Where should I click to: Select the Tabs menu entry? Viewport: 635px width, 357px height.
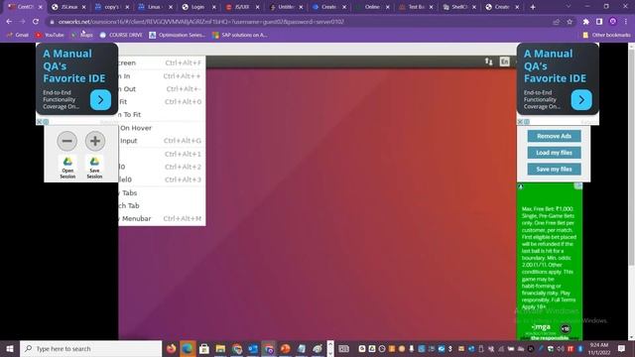point(162,193)
